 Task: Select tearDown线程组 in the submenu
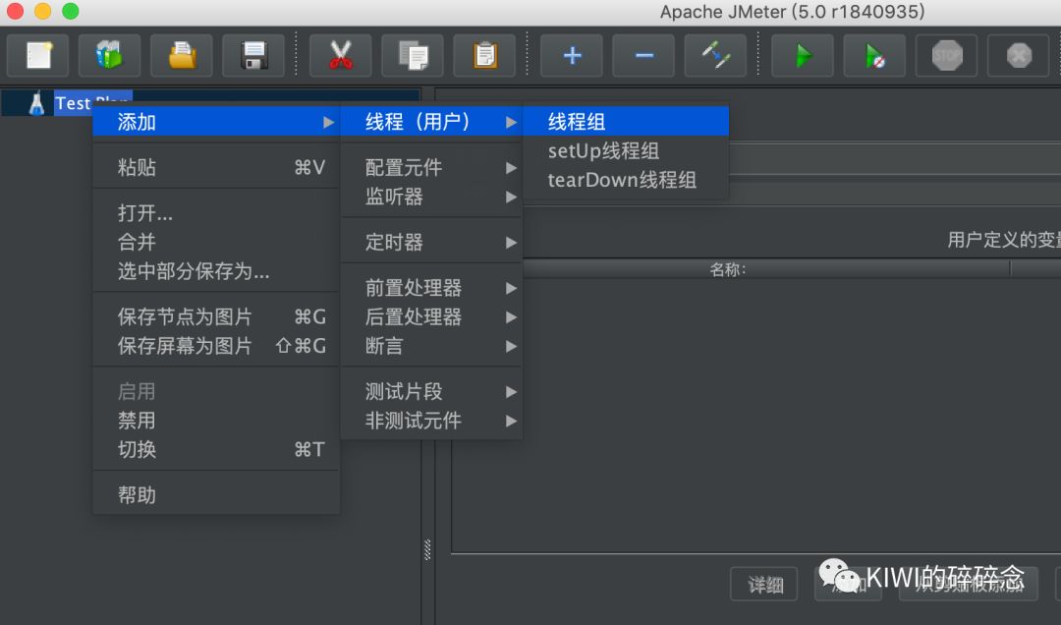click(626, 180)
